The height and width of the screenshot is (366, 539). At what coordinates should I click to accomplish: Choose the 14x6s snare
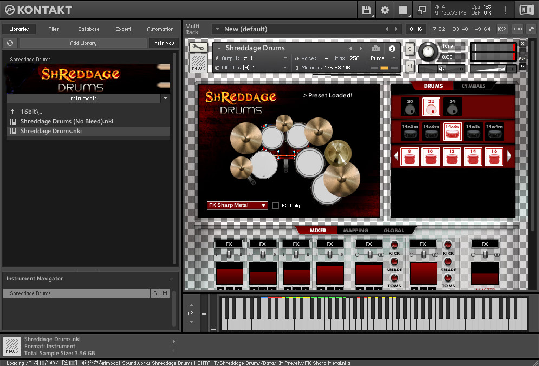(452, 132)
